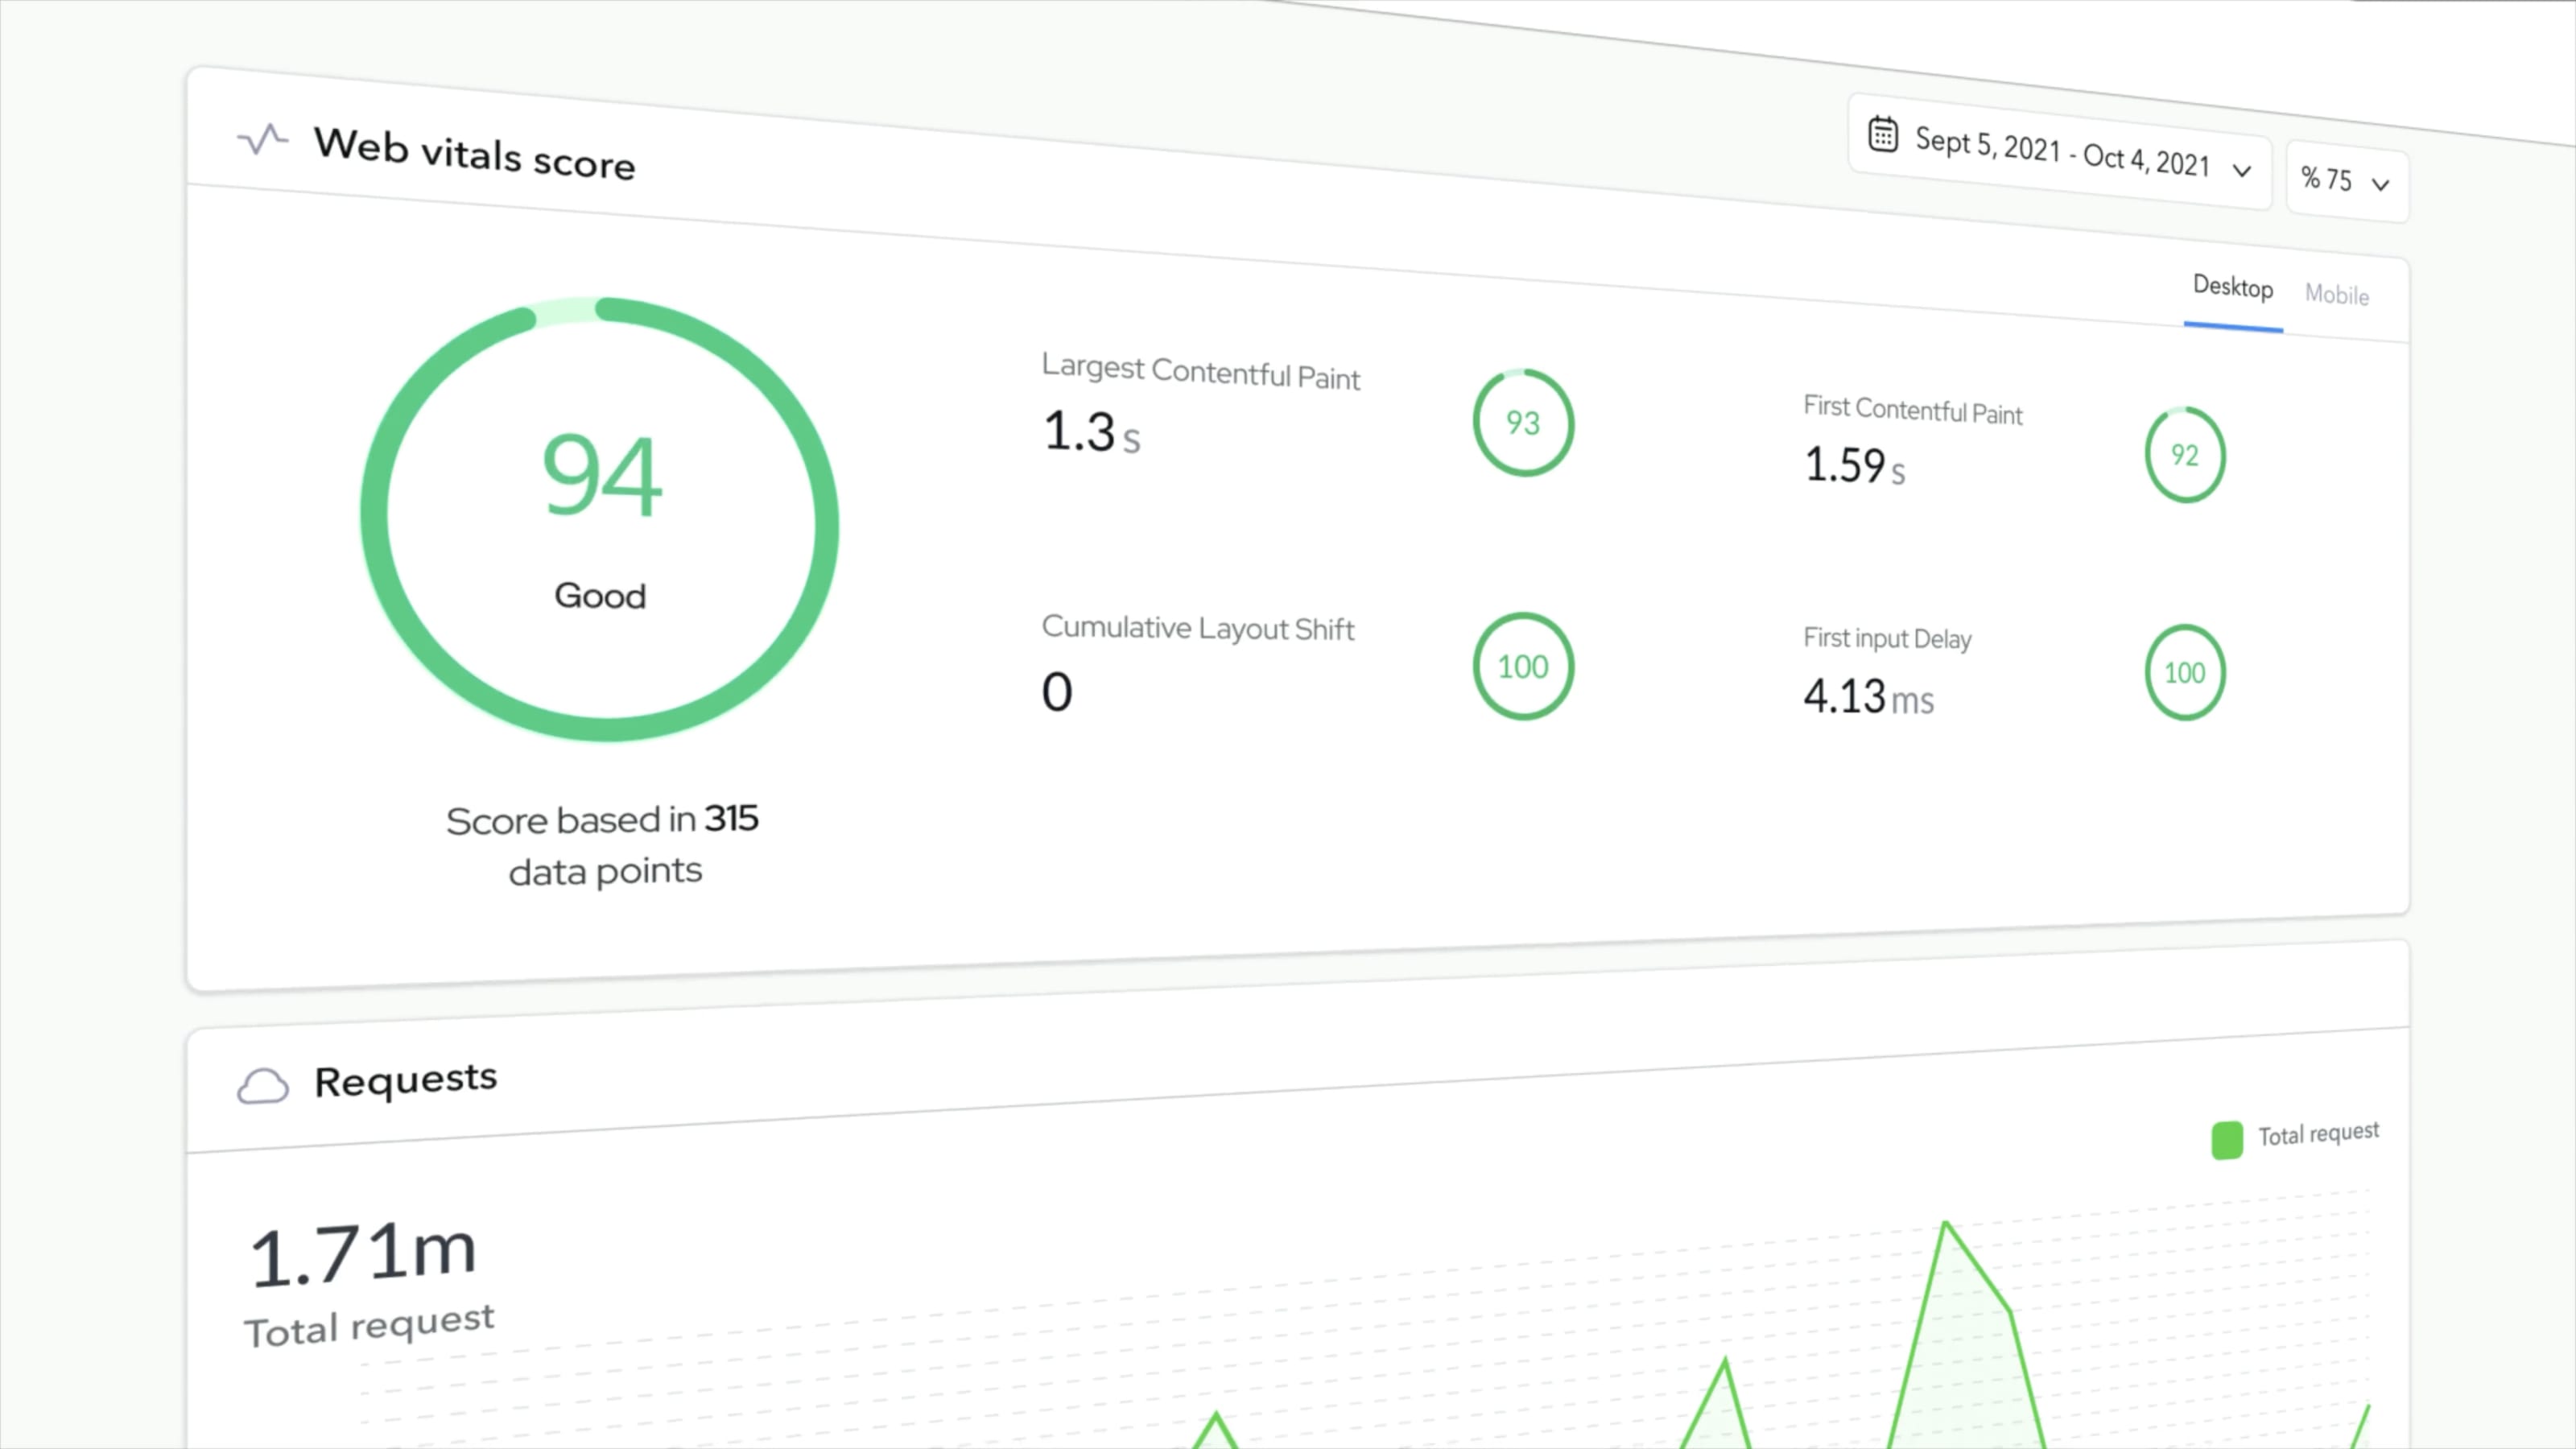
Task: Toggle the green Total request legend swatch
Action: click(2226, 1140)
